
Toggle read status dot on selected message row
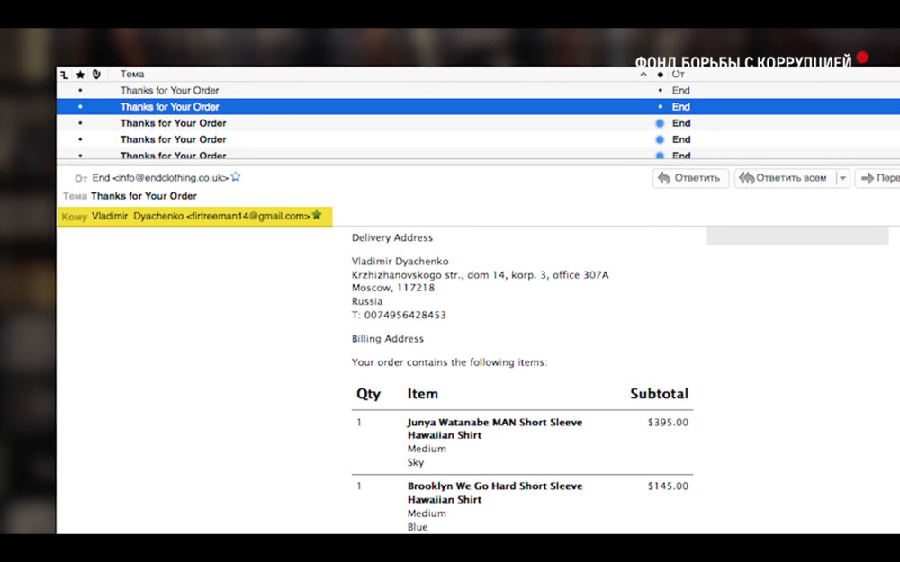tap(660, 107)
